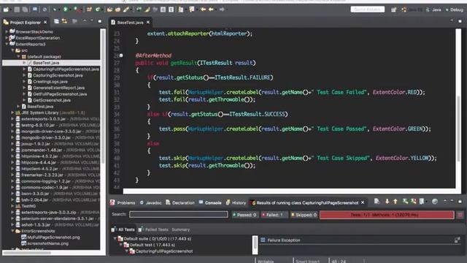
Task: Click the red test progress bar
Action: 387,215
